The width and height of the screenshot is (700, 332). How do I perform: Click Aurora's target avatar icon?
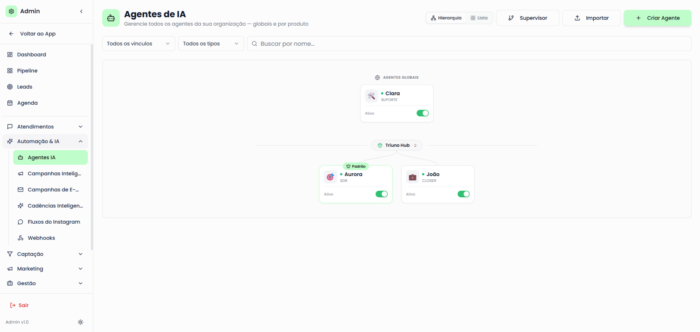click(x=330, y=177)
